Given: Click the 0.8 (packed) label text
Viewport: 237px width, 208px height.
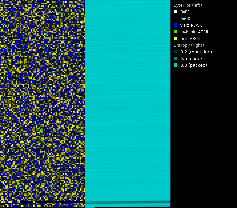Looking at the screenshot, I should pos(193,65).
